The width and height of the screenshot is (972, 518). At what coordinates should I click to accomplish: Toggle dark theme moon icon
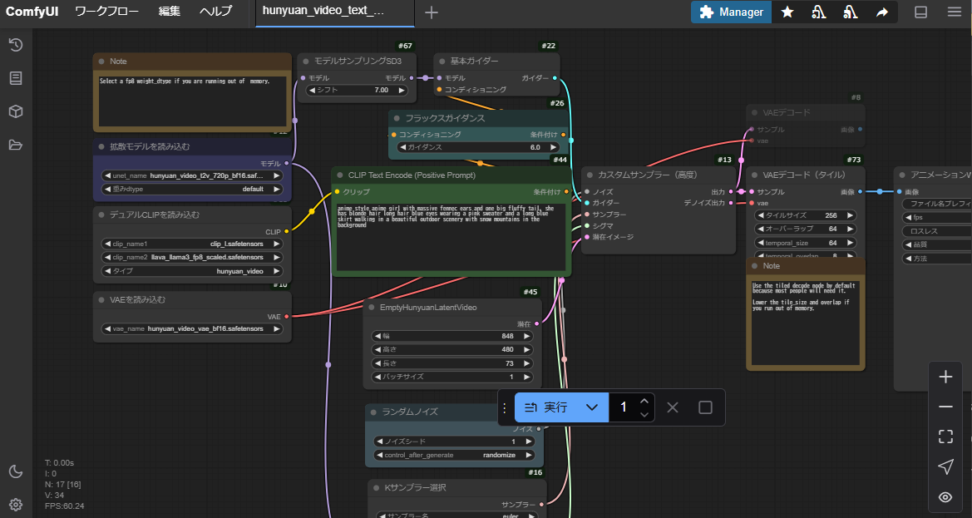click(16, 471)
